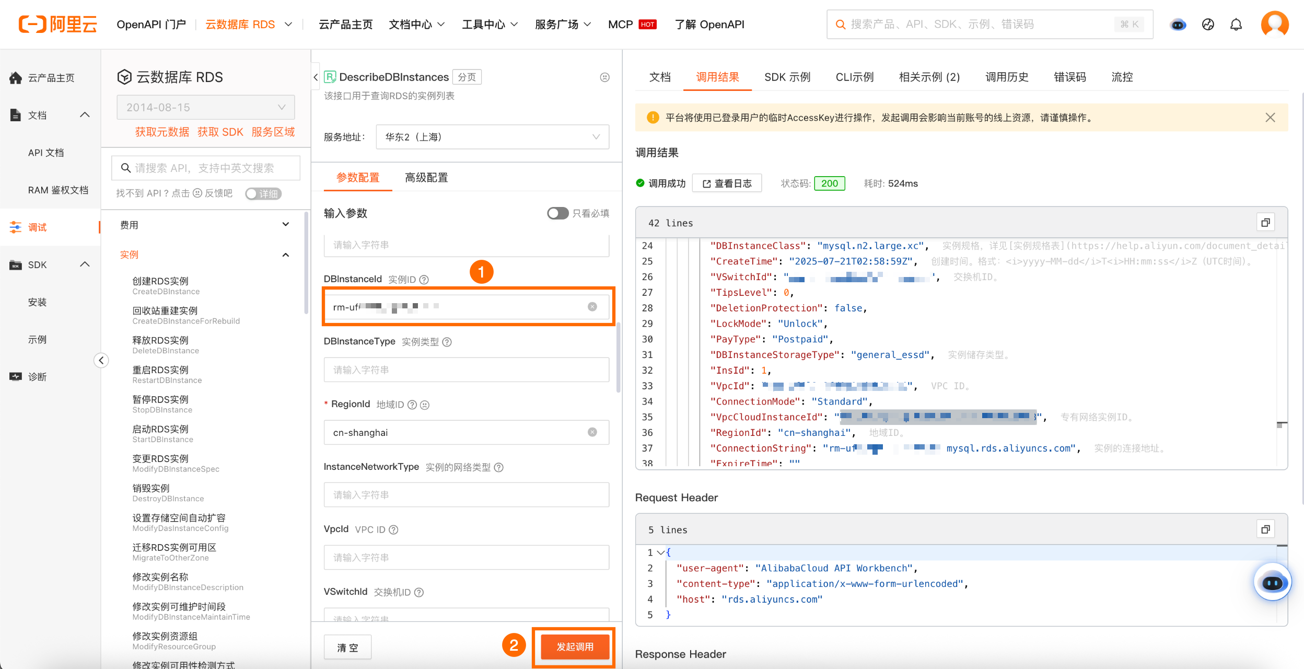Click the document icon beside 文档

pos(16,115)
